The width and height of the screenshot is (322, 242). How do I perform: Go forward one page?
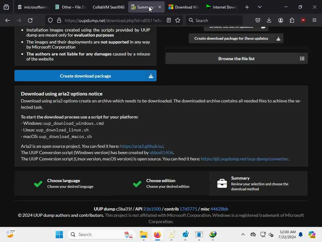19,20
